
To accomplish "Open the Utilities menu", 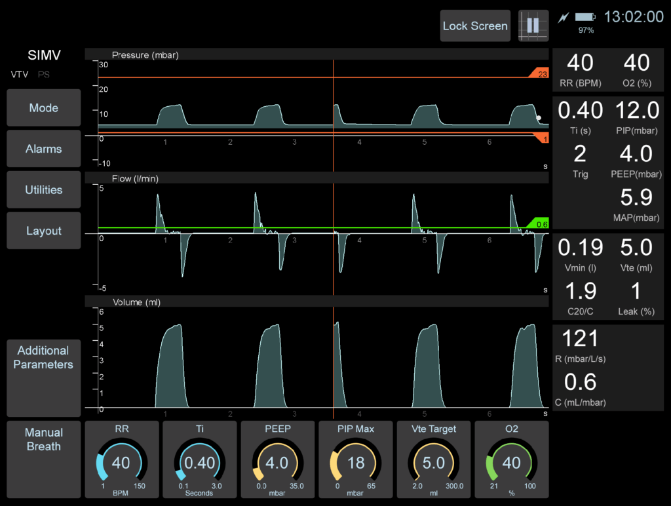I will coord(44,189).
